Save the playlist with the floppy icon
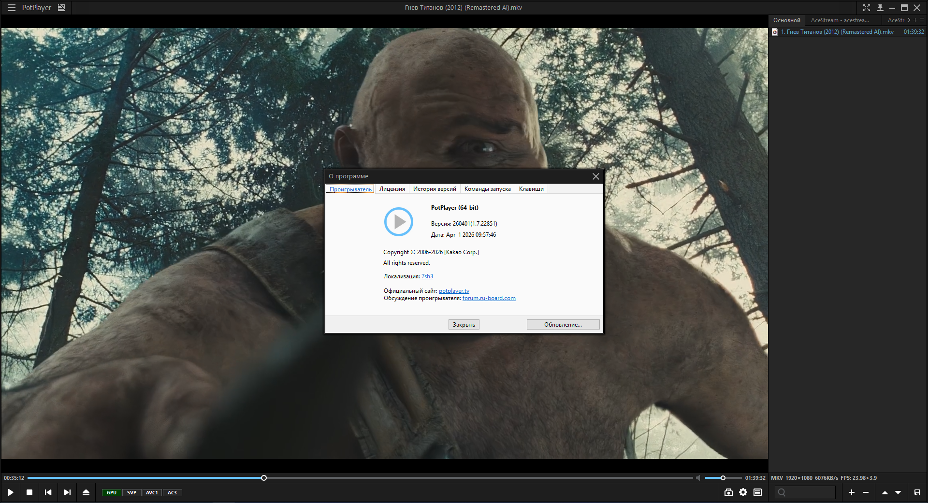This screenshot has width=928, height=503. 917,492
